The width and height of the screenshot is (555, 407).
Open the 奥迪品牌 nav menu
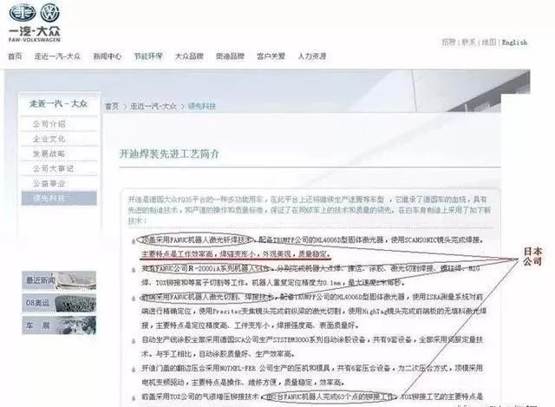point(230,56)
